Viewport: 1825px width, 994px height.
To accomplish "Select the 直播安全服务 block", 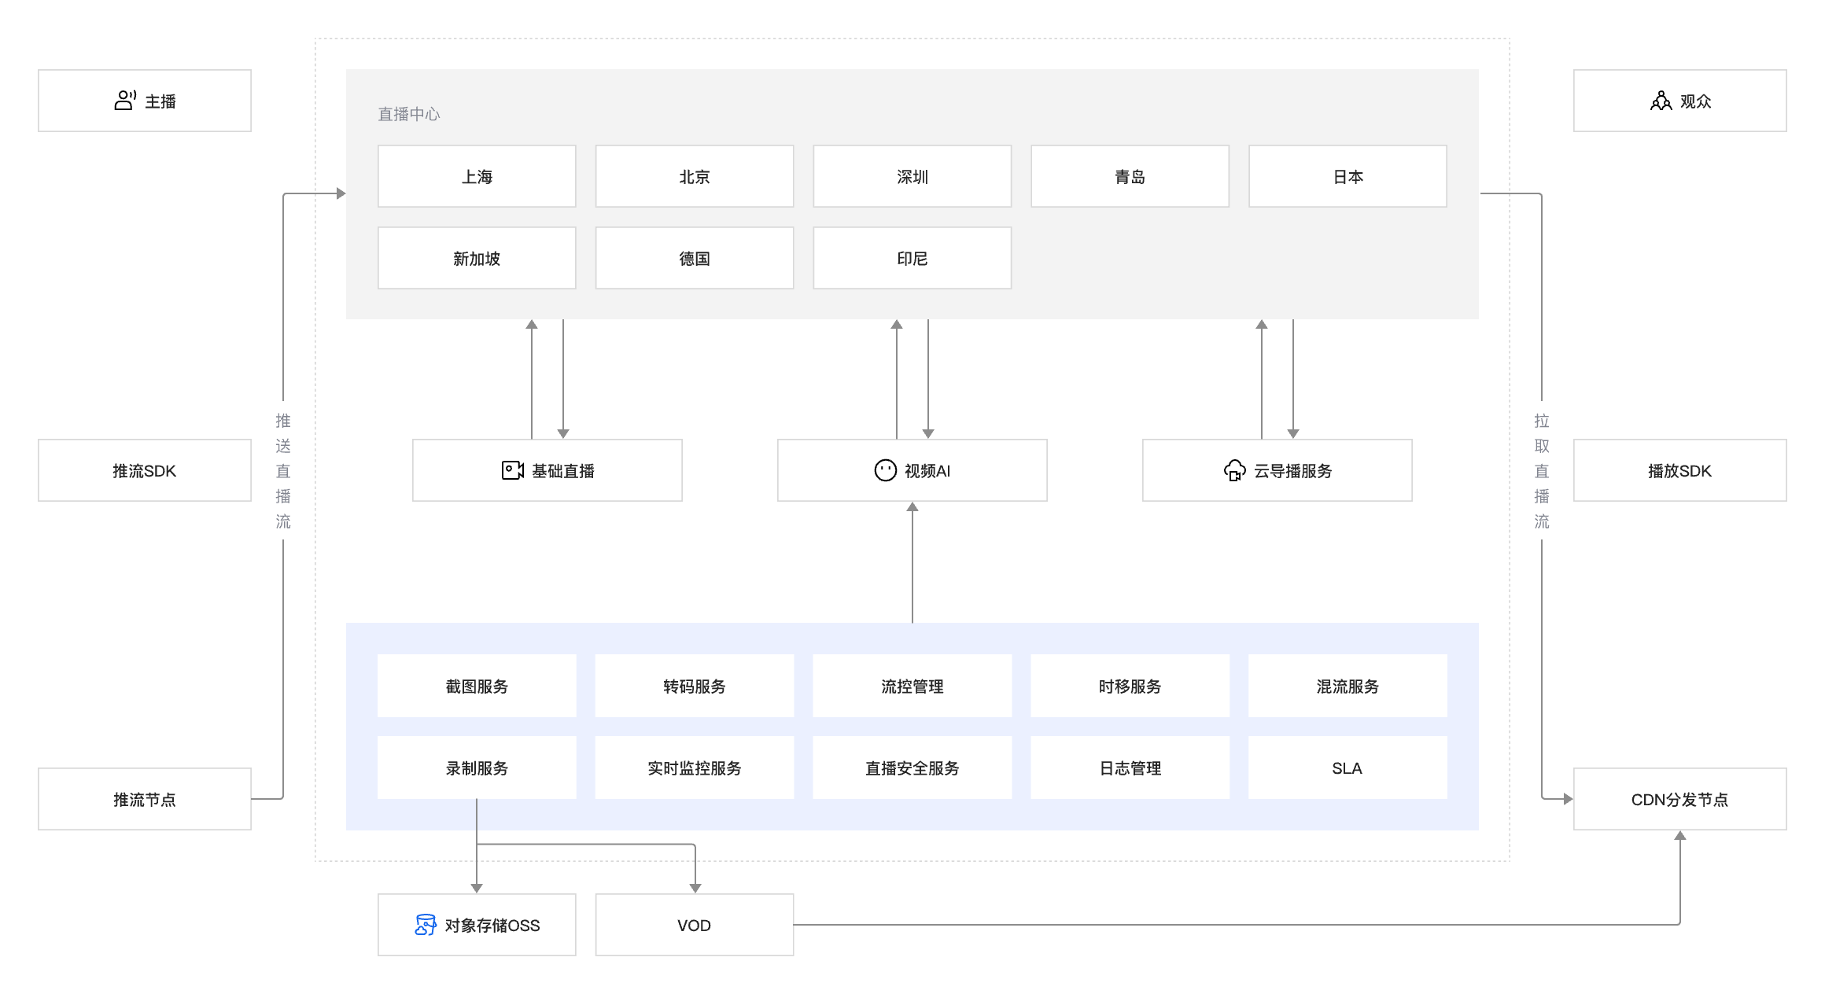I will (912, 768).
